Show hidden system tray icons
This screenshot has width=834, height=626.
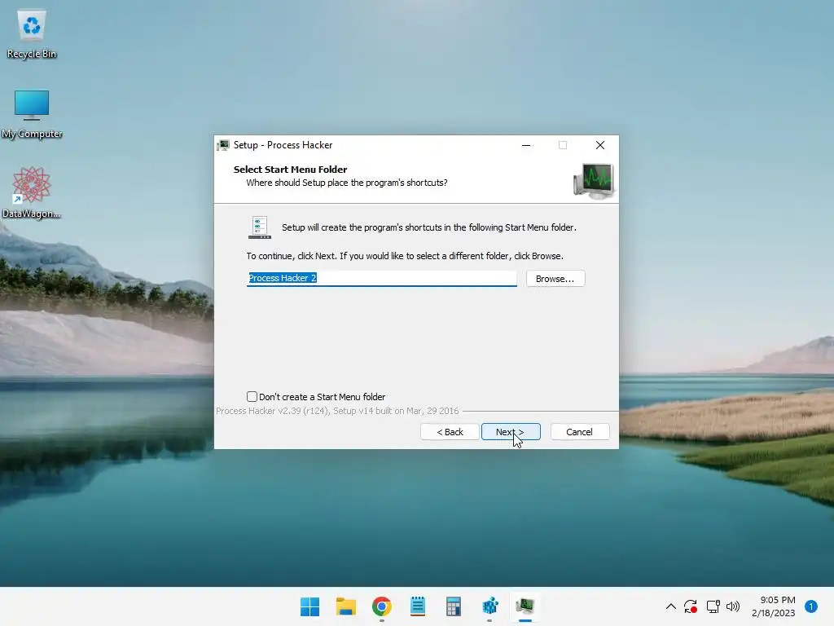[x=671, y=606]
